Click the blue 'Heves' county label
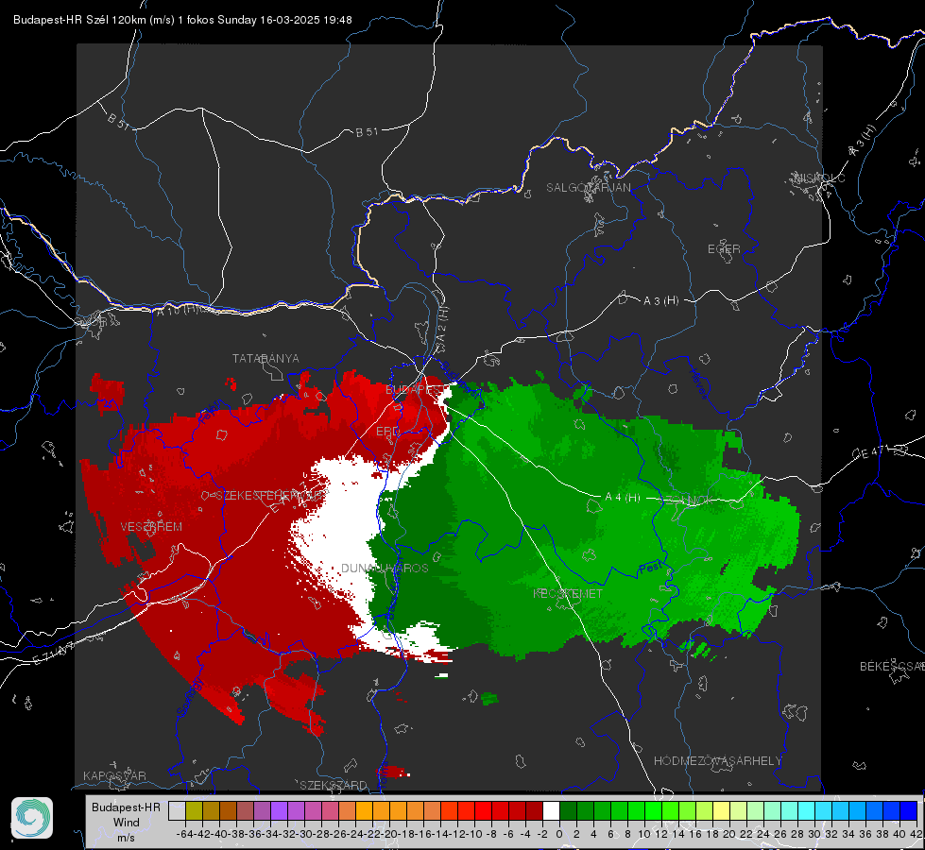925x850 pixels. (698, 384)
